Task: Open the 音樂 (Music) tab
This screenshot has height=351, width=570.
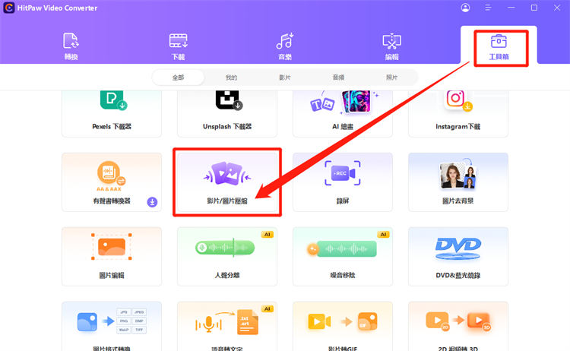Action: (285, 46)
